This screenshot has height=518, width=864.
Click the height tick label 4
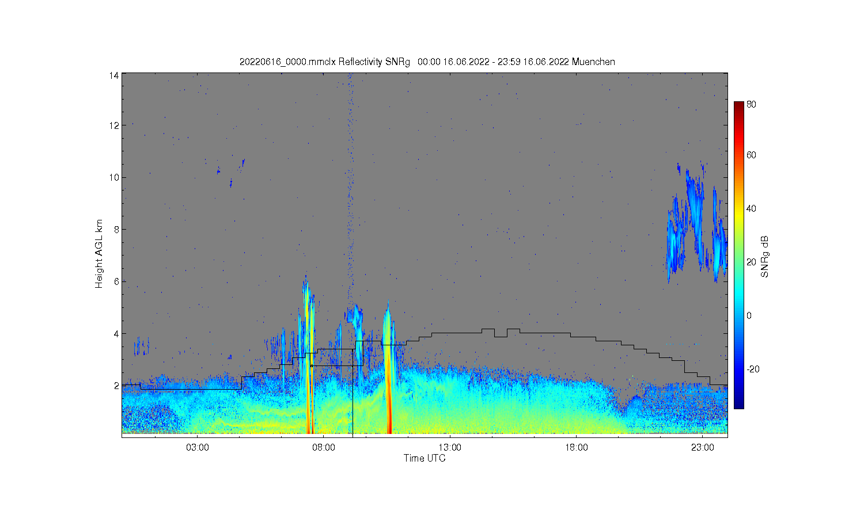click(x=117, y=333)
